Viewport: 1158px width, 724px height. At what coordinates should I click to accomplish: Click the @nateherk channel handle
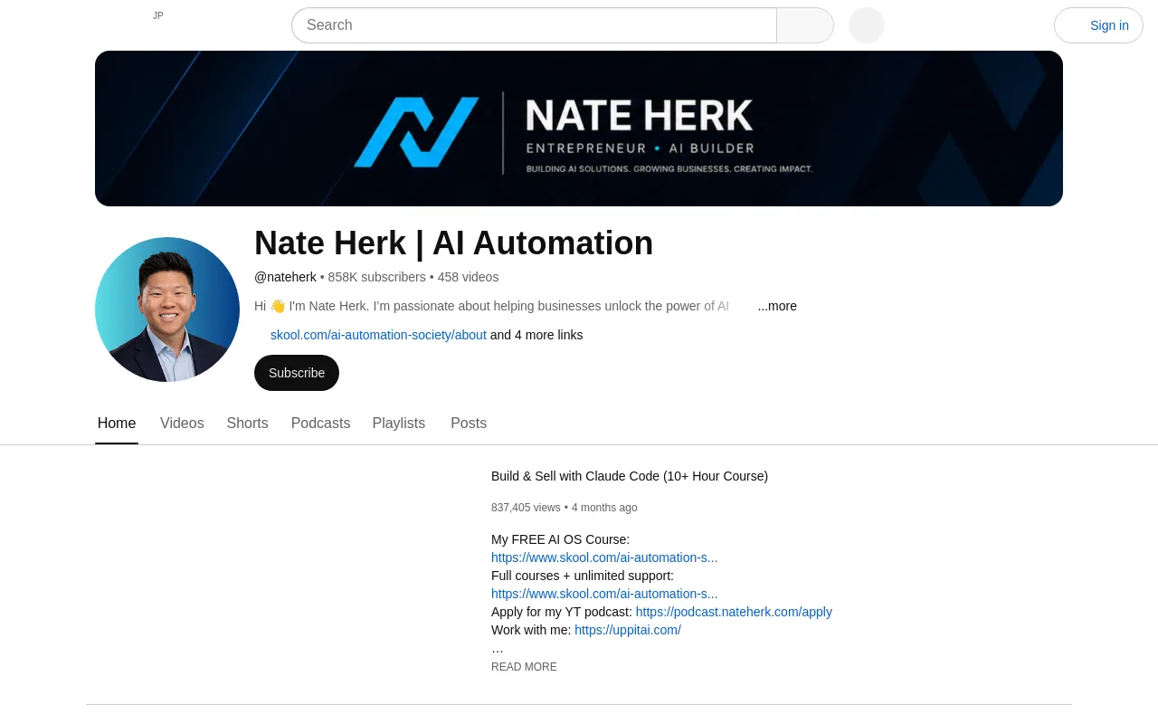(x=285, y=277)
